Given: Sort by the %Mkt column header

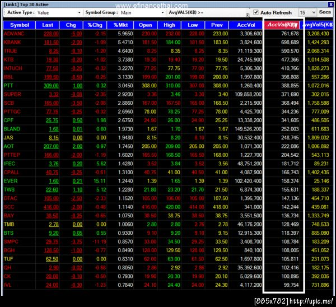Looking at the screenshot, I should tap(120, 25).
